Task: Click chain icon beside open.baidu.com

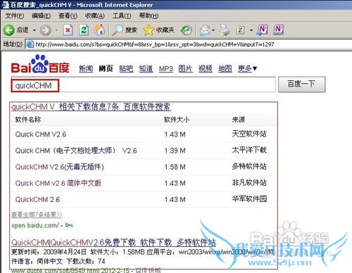Action: coord(69,225)
